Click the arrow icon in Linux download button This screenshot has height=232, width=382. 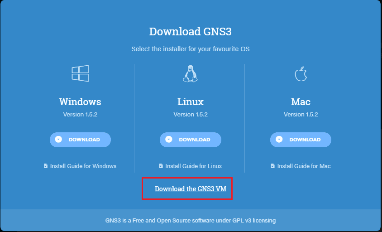pos(169,139)
